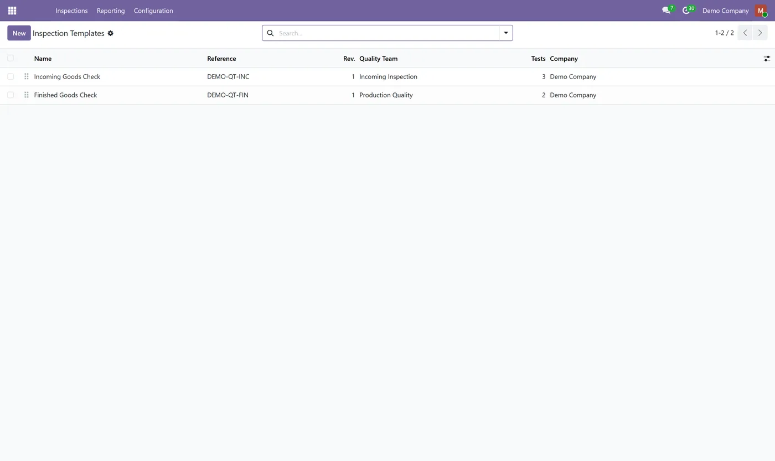Viewport: 775px width, 461px height.
Task: Click the Demo Company cell in Finished row
Action: click(x=573, y=95)
